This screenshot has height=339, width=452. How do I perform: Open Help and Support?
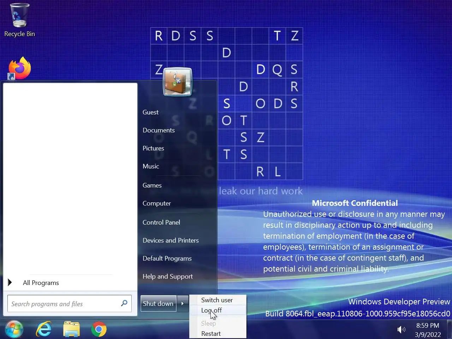[x=168, y=276]
